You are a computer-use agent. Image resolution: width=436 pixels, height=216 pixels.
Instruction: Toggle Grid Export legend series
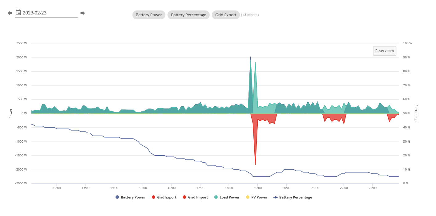click(x=164, y=197)
